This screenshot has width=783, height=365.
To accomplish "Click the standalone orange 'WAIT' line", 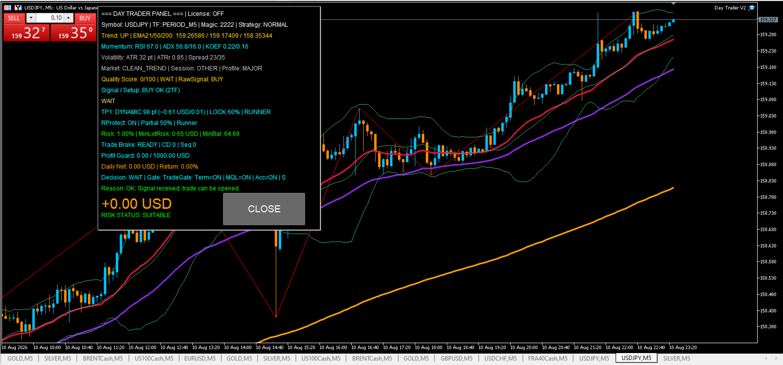I will pos(108,101).
